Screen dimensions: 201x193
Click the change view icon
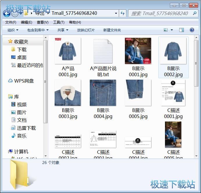click(166, 30)
